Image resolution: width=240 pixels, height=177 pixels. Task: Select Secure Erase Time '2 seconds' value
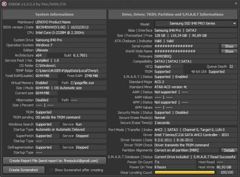click(x=162, y=123)
